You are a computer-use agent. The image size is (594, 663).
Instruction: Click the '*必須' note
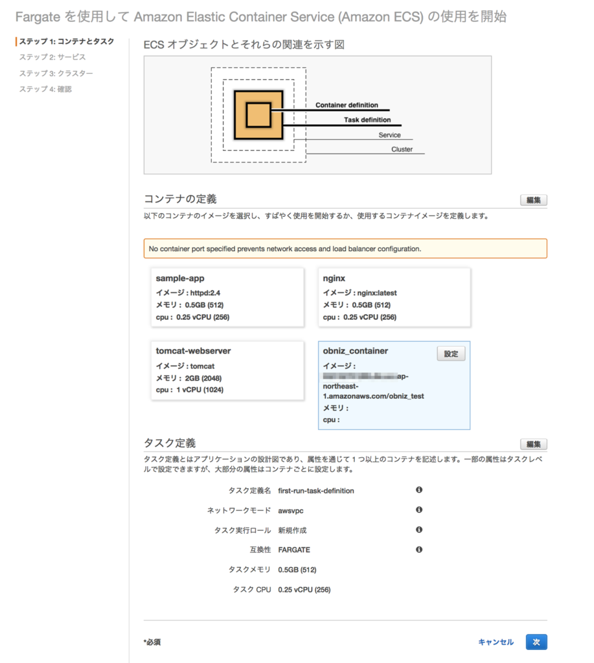click(x=152, y=642)
